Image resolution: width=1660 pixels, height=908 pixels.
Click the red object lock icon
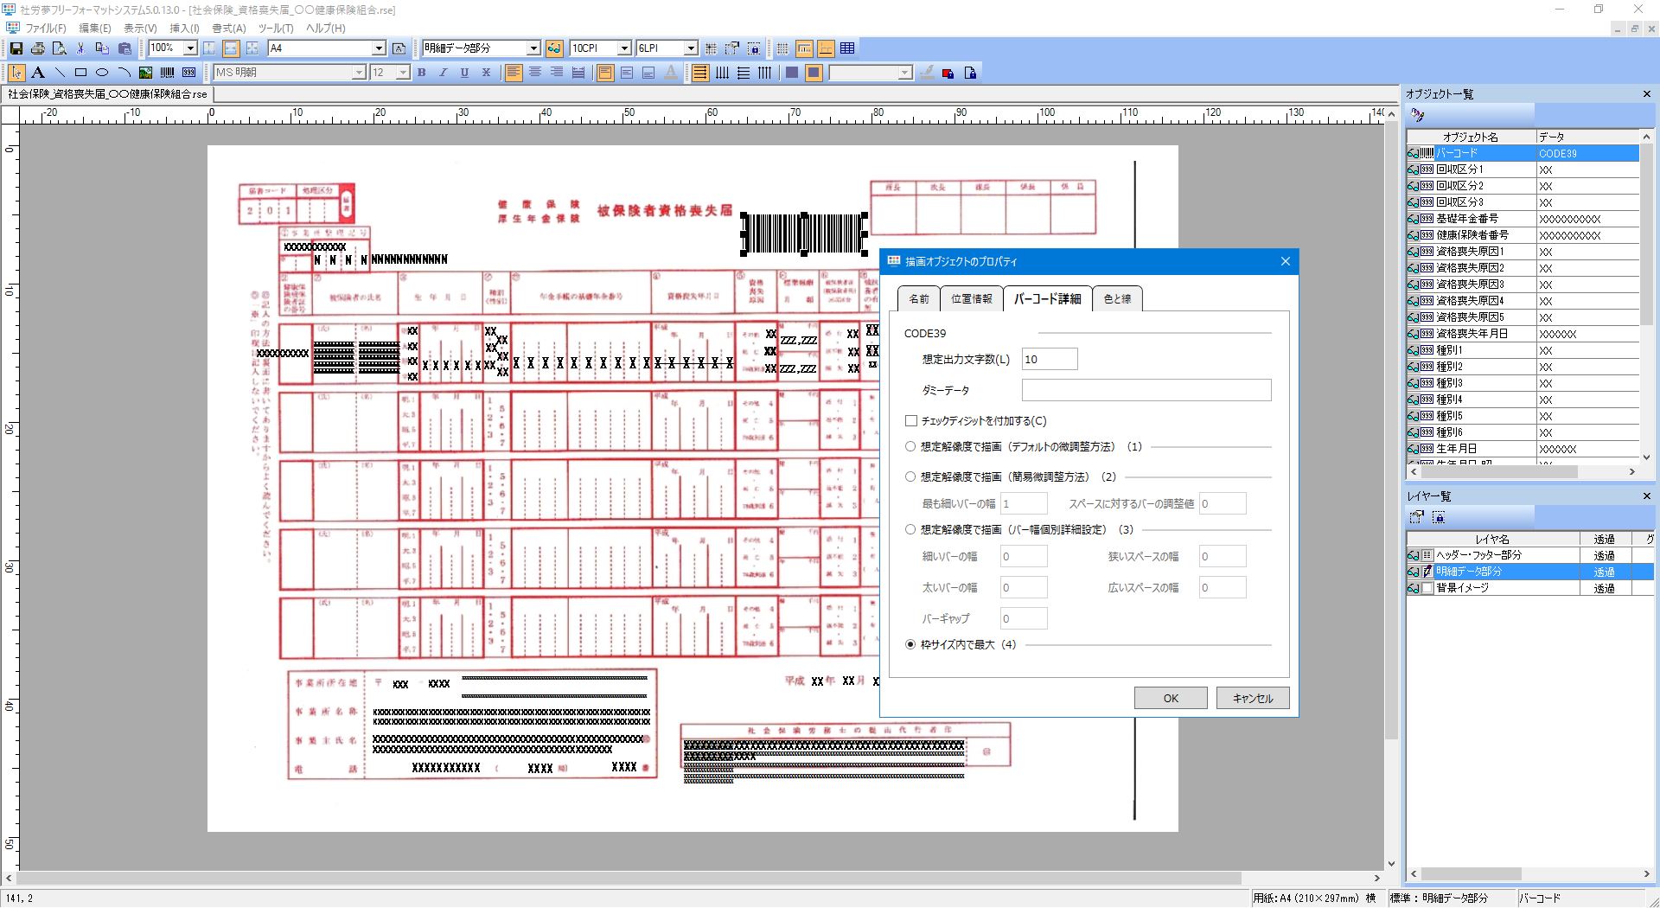pyautogui.click(x=948, y=73)
